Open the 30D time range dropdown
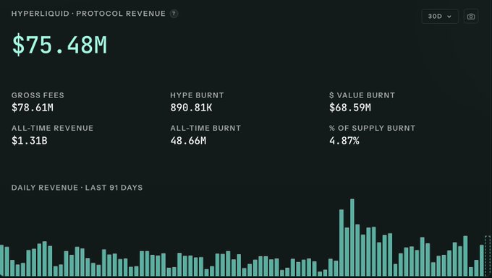The height and width of the screenshot is (278, 492). click(x=440, y=17)
